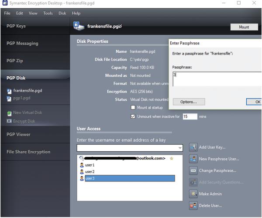Click the frankensfile.pgd disk header icon

coord(79,26)
